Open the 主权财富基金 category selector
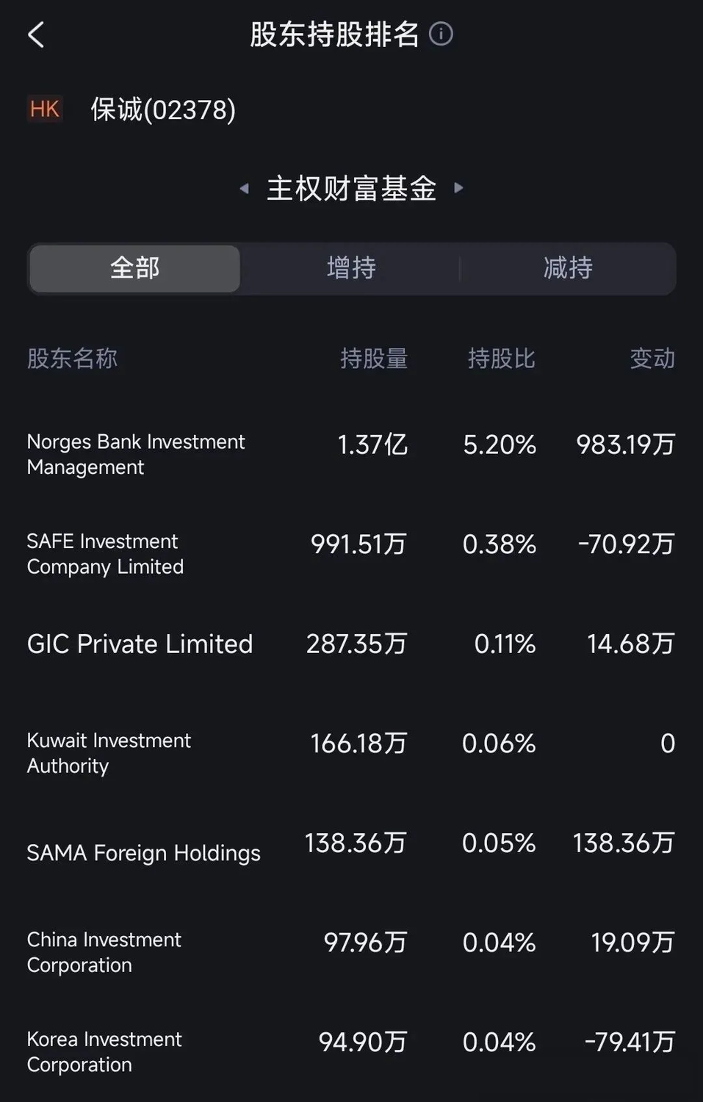This screenshot has height=1102, width=703. pyautogui.click(x=352, y=189)
